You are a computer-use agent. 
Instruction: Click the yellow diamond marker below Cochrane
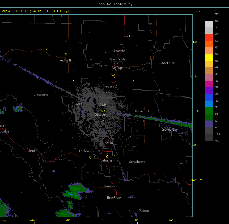click(x=90, y=157)
